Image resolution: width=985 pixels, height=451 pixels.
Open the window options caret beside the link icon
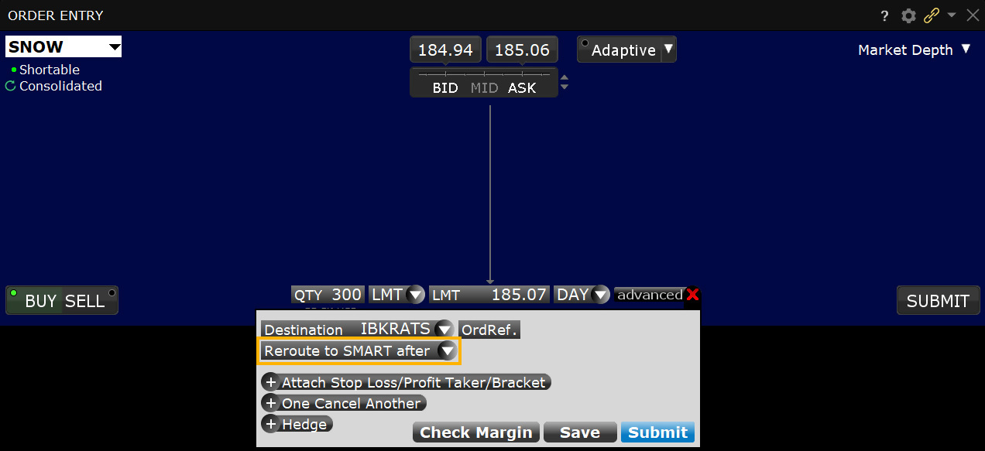pyautogui.click(x=951, y=15)
